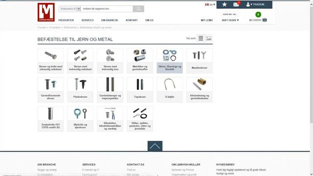Click the shopping basket icon
The height and width of the screenshot is (176, 313).
pos(265,20)
